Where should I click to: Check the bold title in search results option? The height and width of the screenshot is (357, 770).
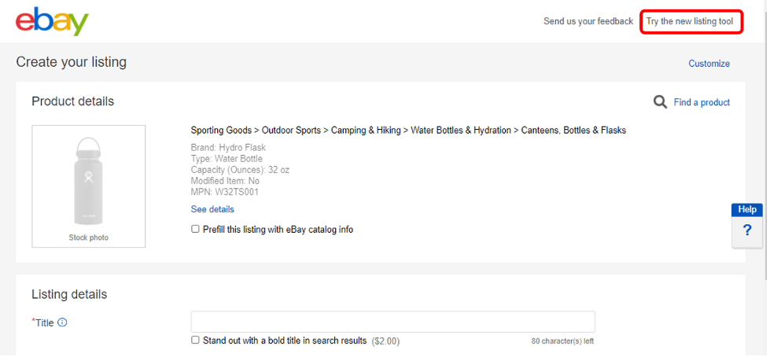pyautogui.click(x=196, y=340)
